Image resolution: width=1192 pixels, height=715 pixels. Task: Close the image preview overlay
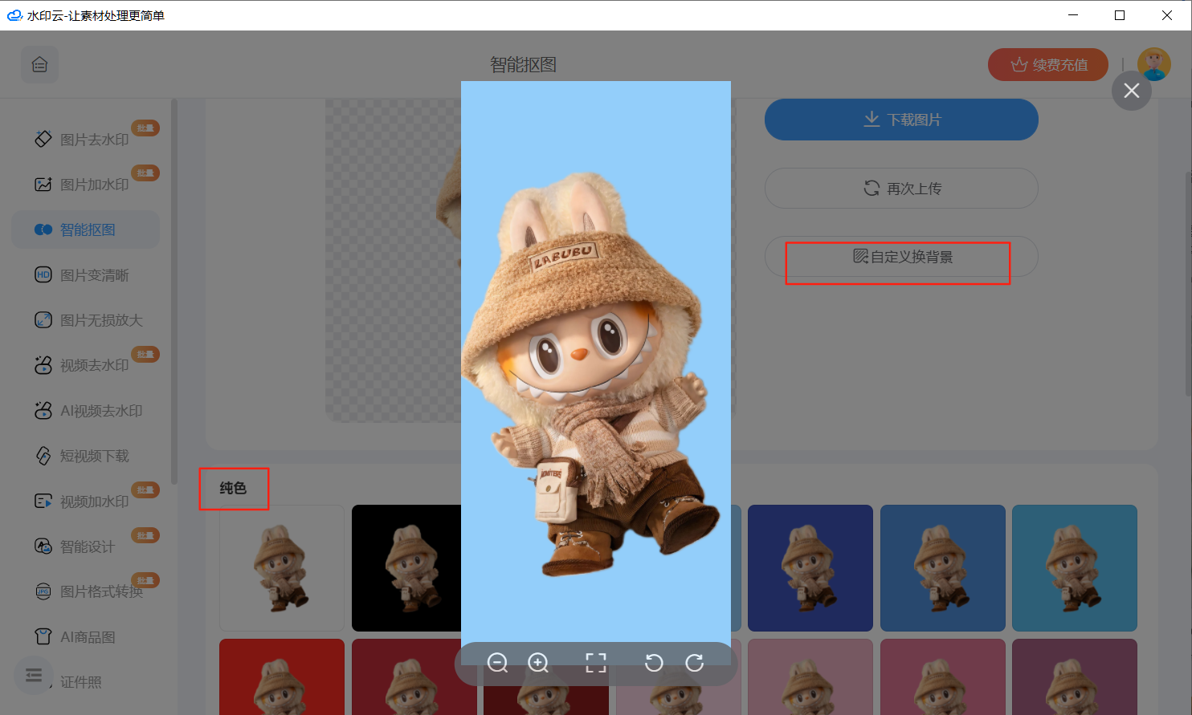click(x=1131, y=91)
